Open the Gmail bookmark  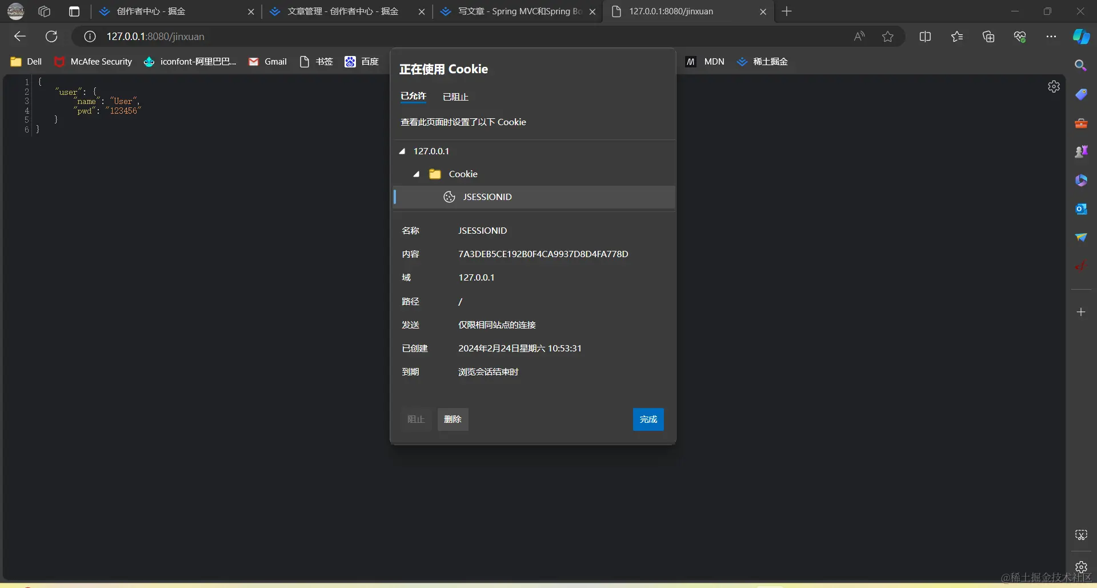coord(267,62)
